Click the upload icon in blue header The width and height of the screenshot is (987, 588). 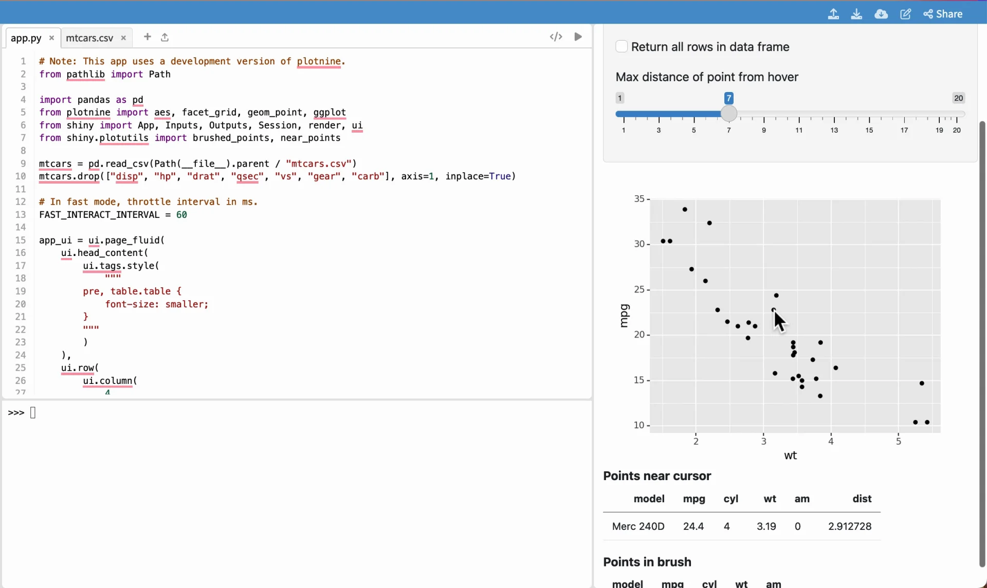point(833,14)
